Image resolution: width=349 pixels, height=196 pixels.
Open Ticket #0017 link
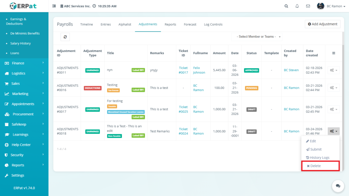183,70
